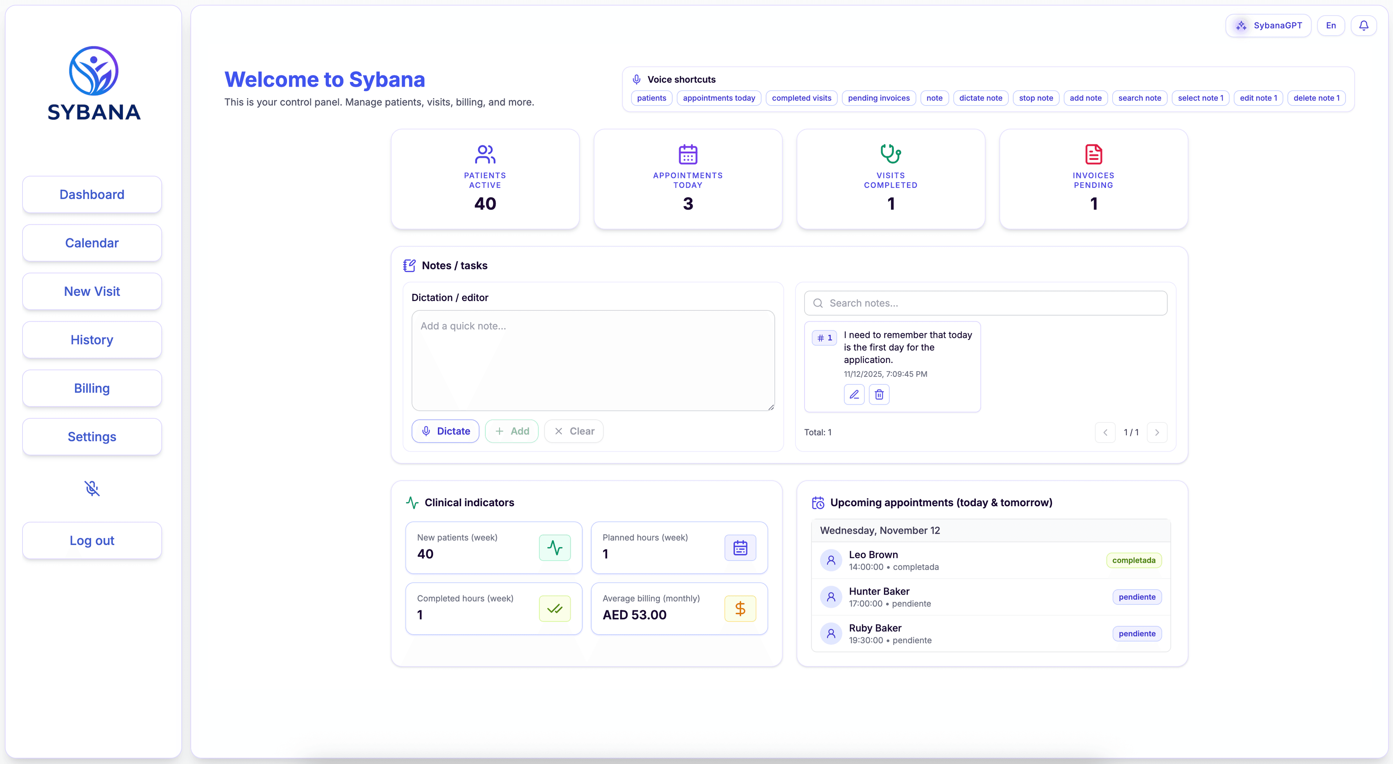
Task: Toggle the microphone mute in the sidebar
Action: pos(92,488)
